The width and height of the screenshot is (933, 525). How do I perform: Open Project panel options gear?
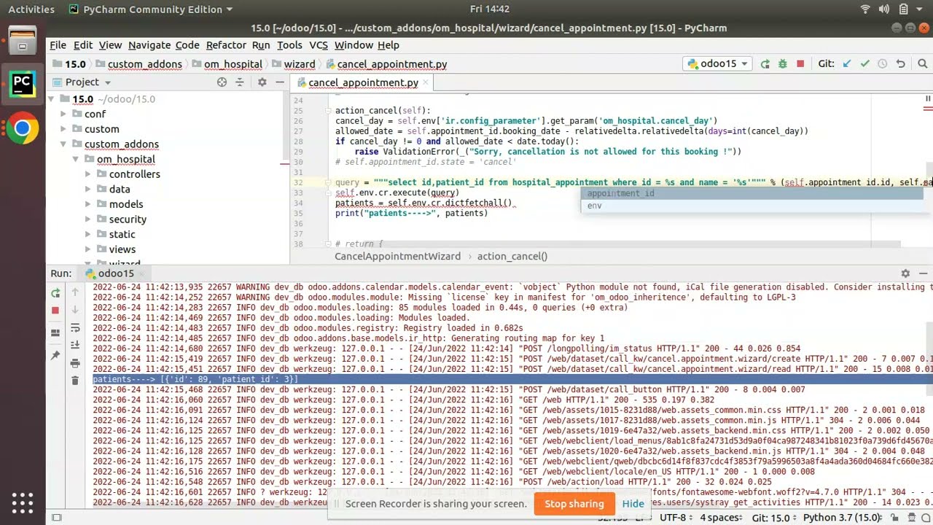tap(262, 82)
